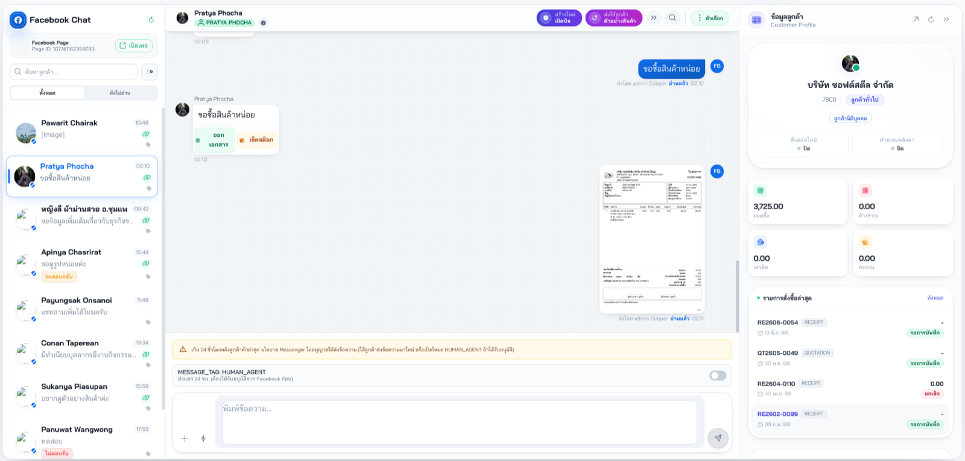965x461 pixels.
Task: Click FB badge next to ขอซื้อสินค้าหน่อย sent message
Action: [x=717, y=66]
